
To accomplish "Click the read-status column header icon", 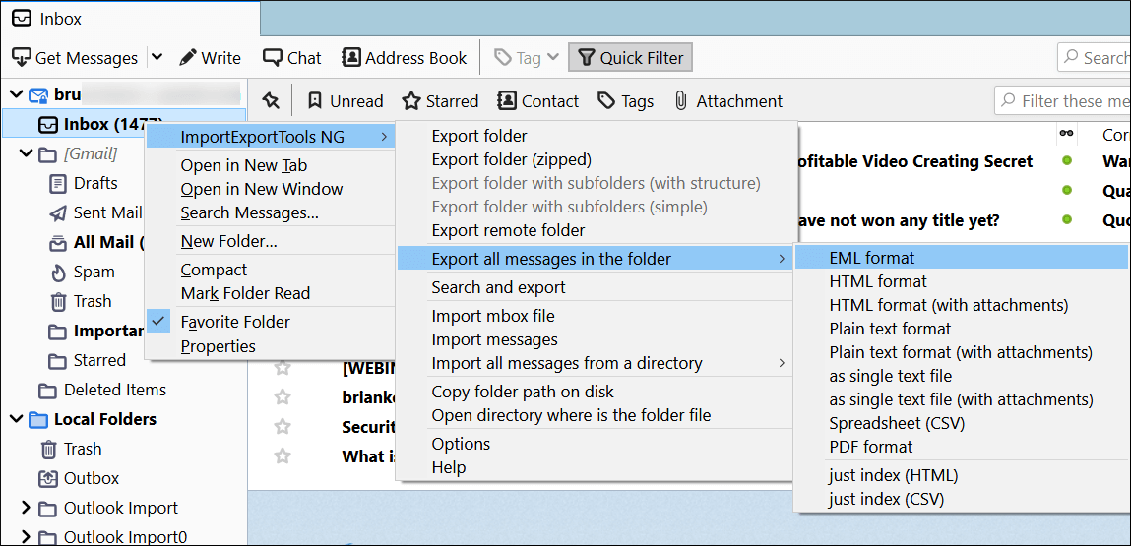I will click(x=1066, y=134).
